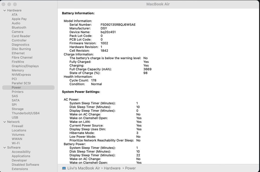260x172 pixels.
Task: Show Bluetooth hardware details
Action: tap(19, 27)
